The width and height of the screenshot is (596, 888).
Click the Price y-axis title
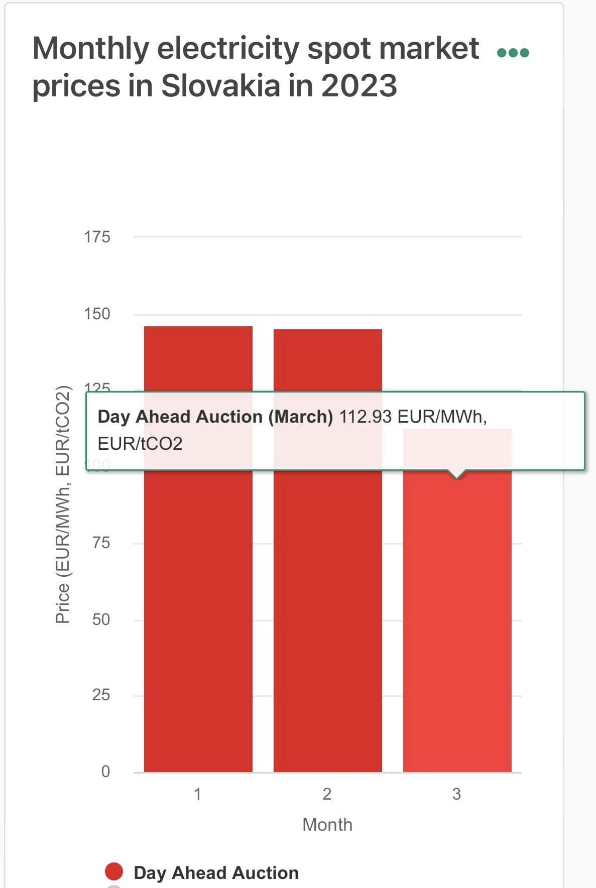click(62, 504)
